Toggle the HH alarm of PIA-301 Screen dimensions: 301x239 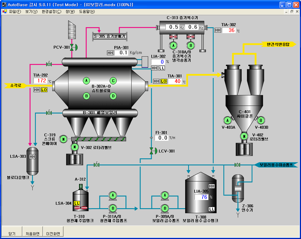click(x=110, y=53)
